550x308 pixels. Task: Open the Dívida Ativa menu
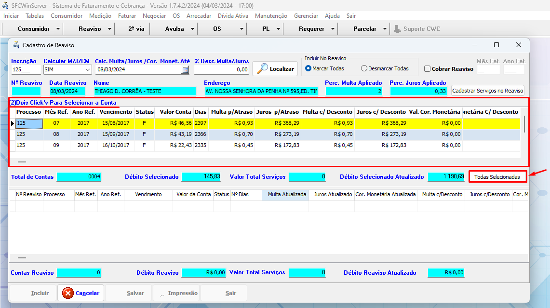233,16
